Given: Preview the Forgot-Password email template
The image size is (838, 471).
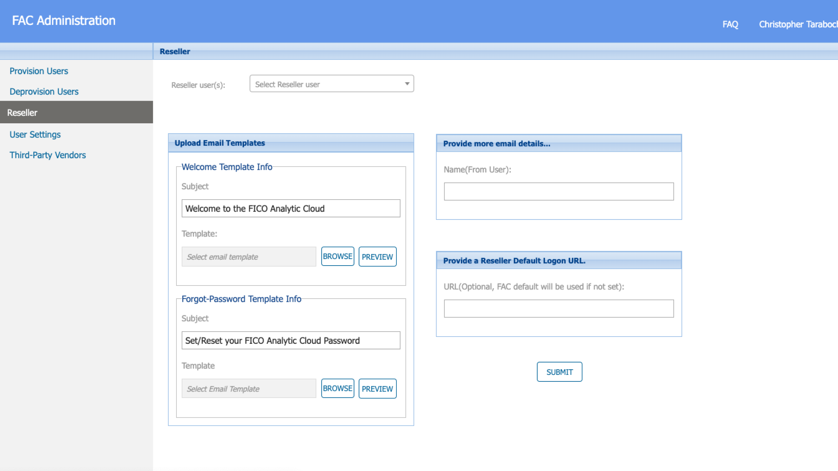Looking at the screenshot, I should 377,389.
